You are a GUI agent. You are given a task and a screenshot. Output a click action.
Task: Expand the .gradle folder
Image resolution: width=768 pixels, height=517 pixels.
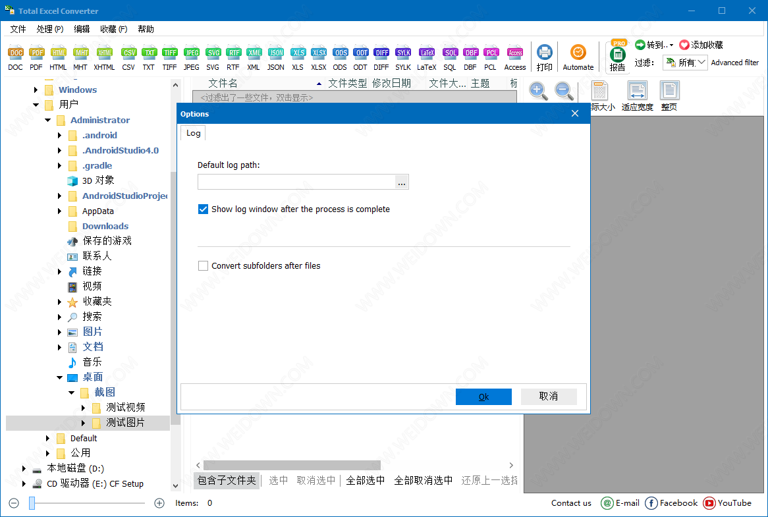pos(59,165)
